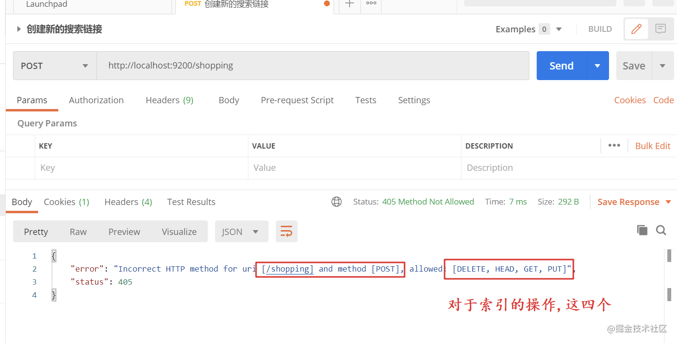Open the Test Results tab
Image resolution: width=677 pixels, height=343 pixels.
(x=191, y=202)
